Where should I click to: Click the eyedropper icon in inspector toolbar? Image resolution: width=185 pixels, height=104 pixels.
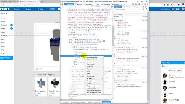click(x=108, y=7)
